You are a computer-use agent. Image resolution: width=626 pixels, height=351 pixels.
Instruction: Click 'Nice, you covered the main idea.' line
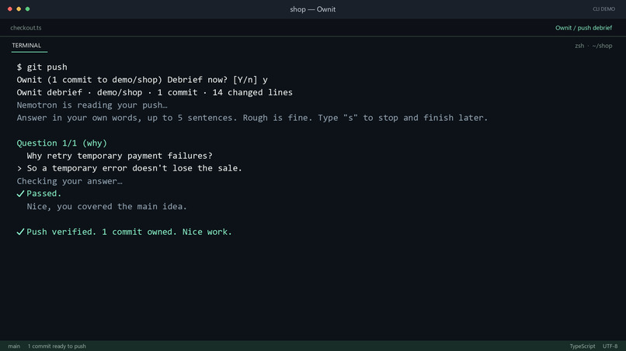106,206
